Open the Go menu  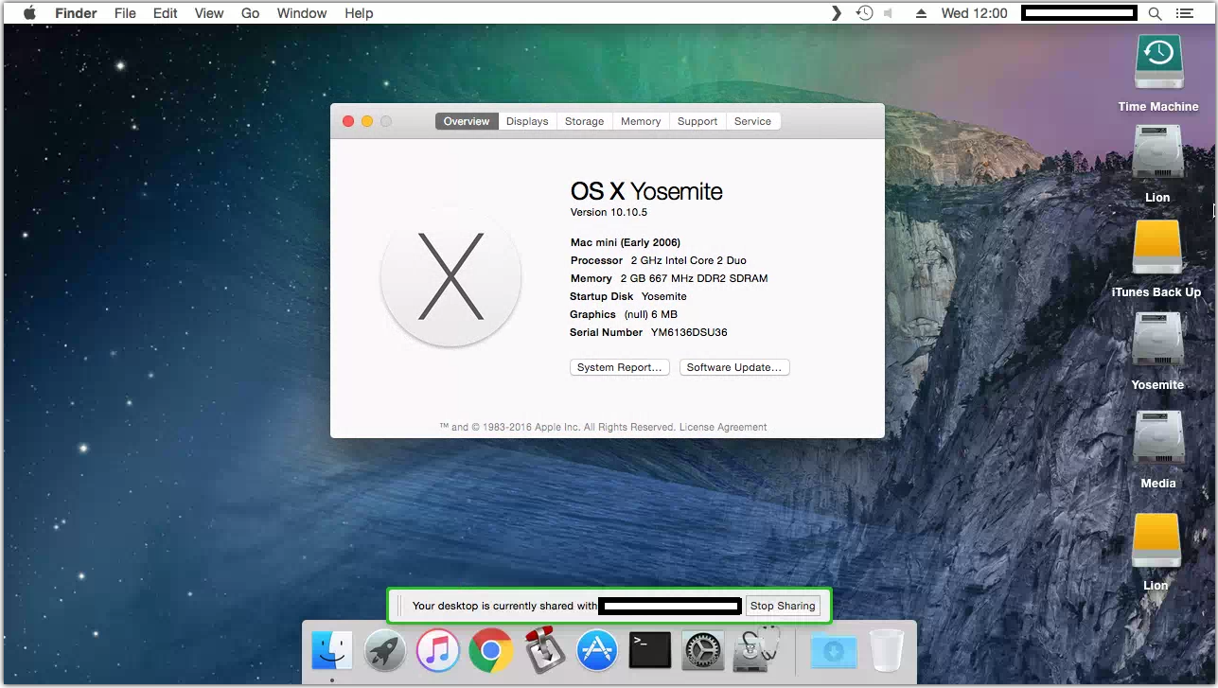point(250,13)
